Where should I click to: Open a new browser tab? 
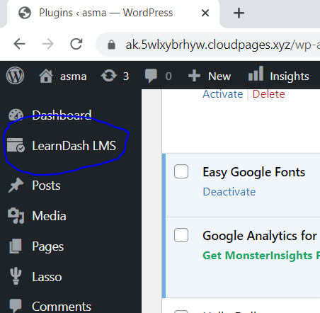point(239,13)
